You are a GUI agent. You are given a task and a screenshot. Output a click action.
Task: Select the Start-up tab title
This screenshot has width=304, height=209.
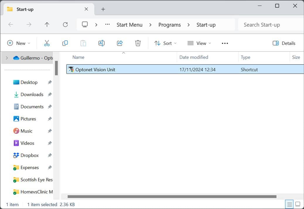coord(25,9)
